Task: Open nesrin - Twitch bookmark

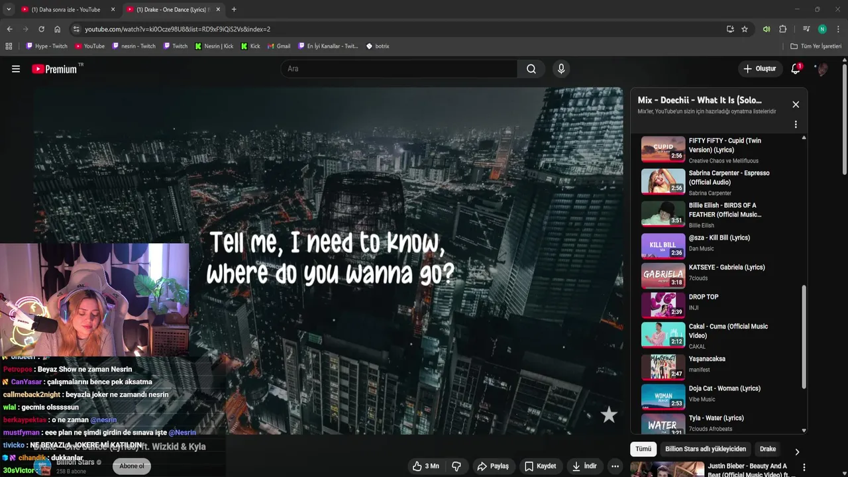Action: (x=134, y=46)
